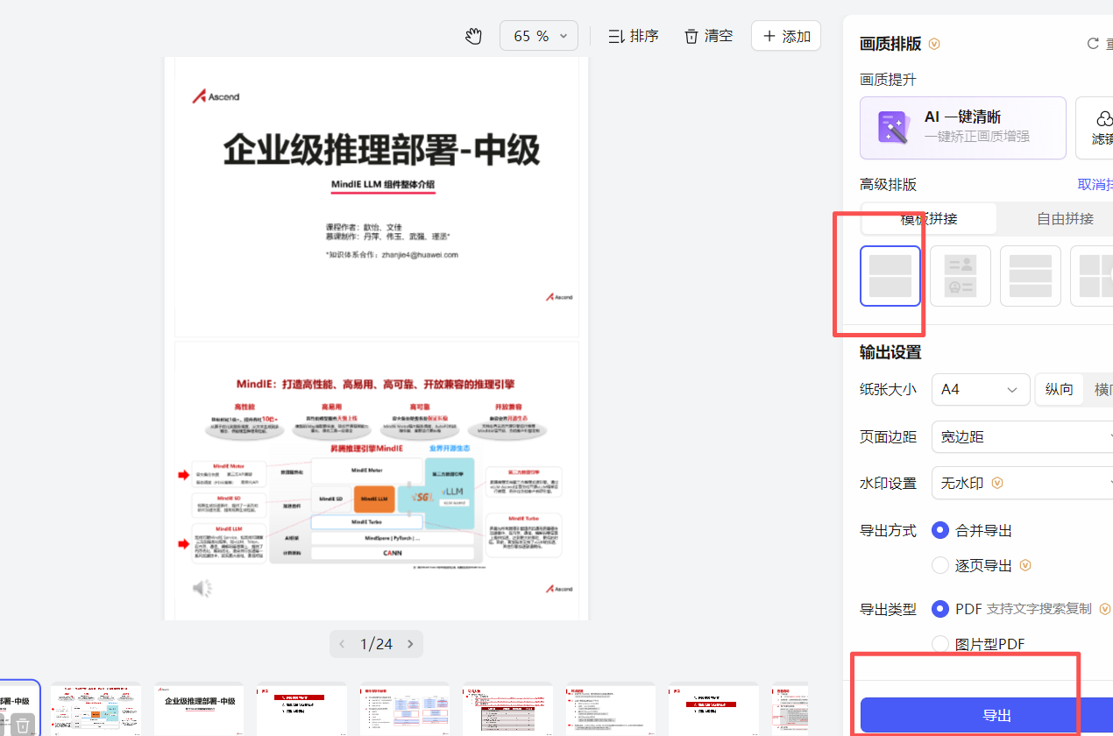Image resolution: width=1113 pixels, height=736 pixels.
Task: Select 图片型PDF export type
Action: pos(940,644)
